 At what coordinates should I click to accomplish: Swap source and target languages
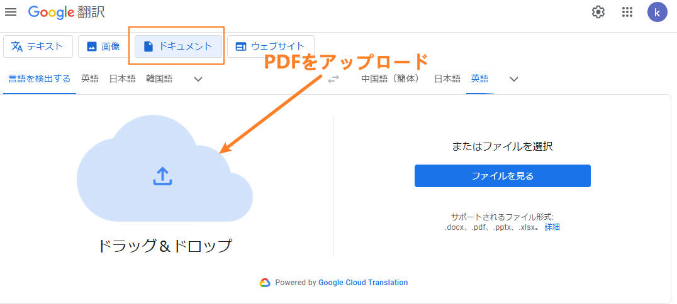pyautogui.click(x=333, y=79)
